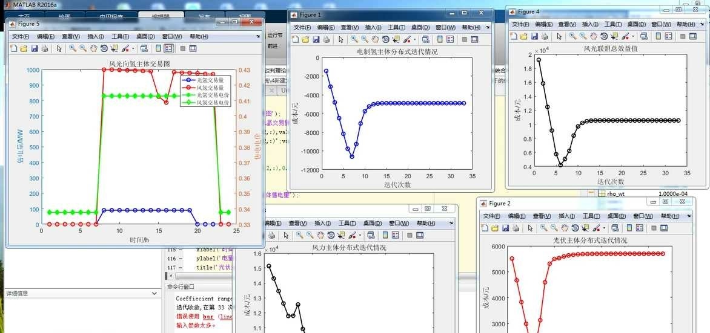Select Zoom In tool in Figure 5
710x333 pixels.
(x=73, y=48)
